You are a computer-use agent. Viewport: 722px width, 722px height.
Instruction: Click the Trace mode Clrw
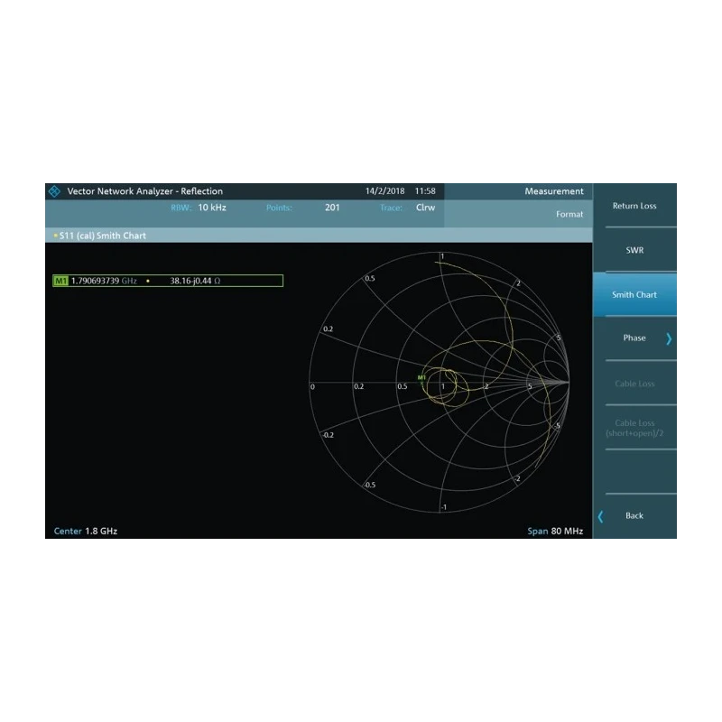coord(425,208)
